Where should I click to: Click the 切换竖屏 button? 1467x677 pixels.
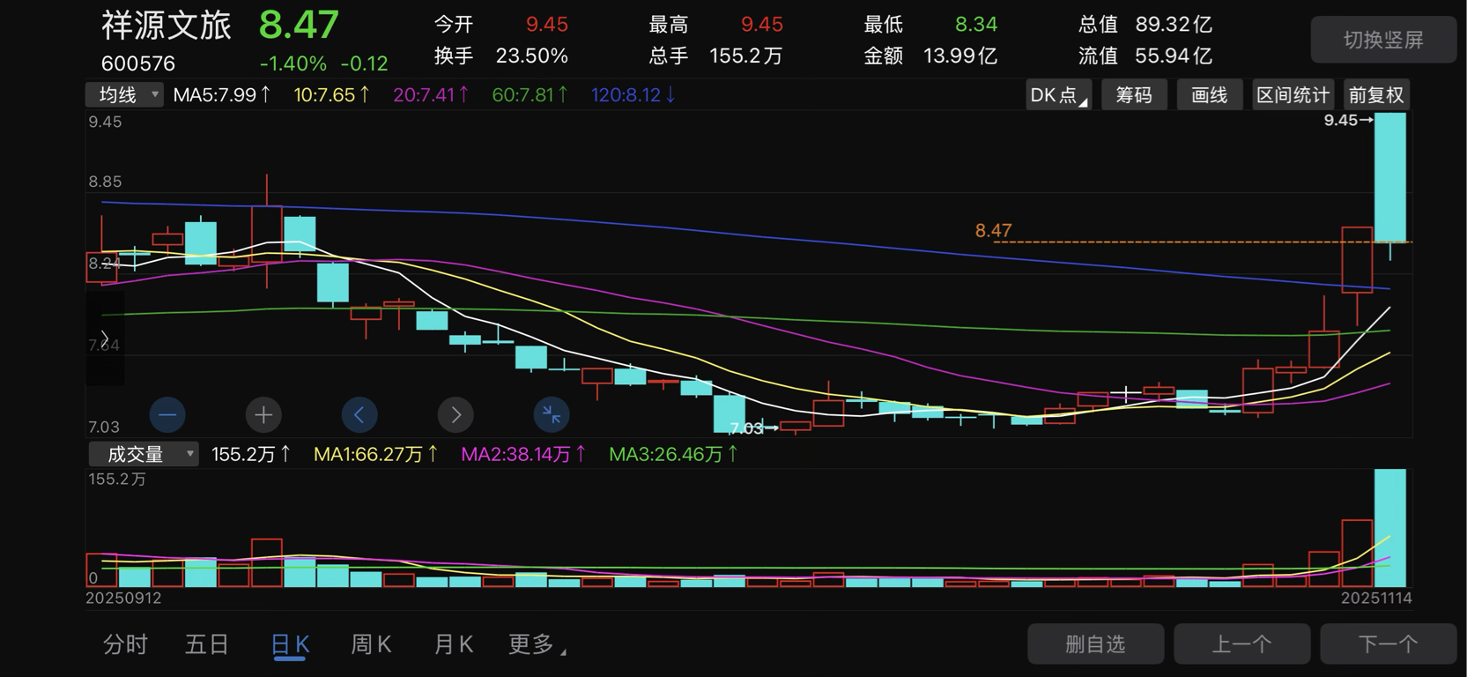[x=1383, y=40]
